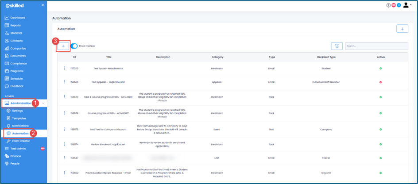Open Templates under Administration
This screenshot has height=184, width=418.
coord(19,119)
